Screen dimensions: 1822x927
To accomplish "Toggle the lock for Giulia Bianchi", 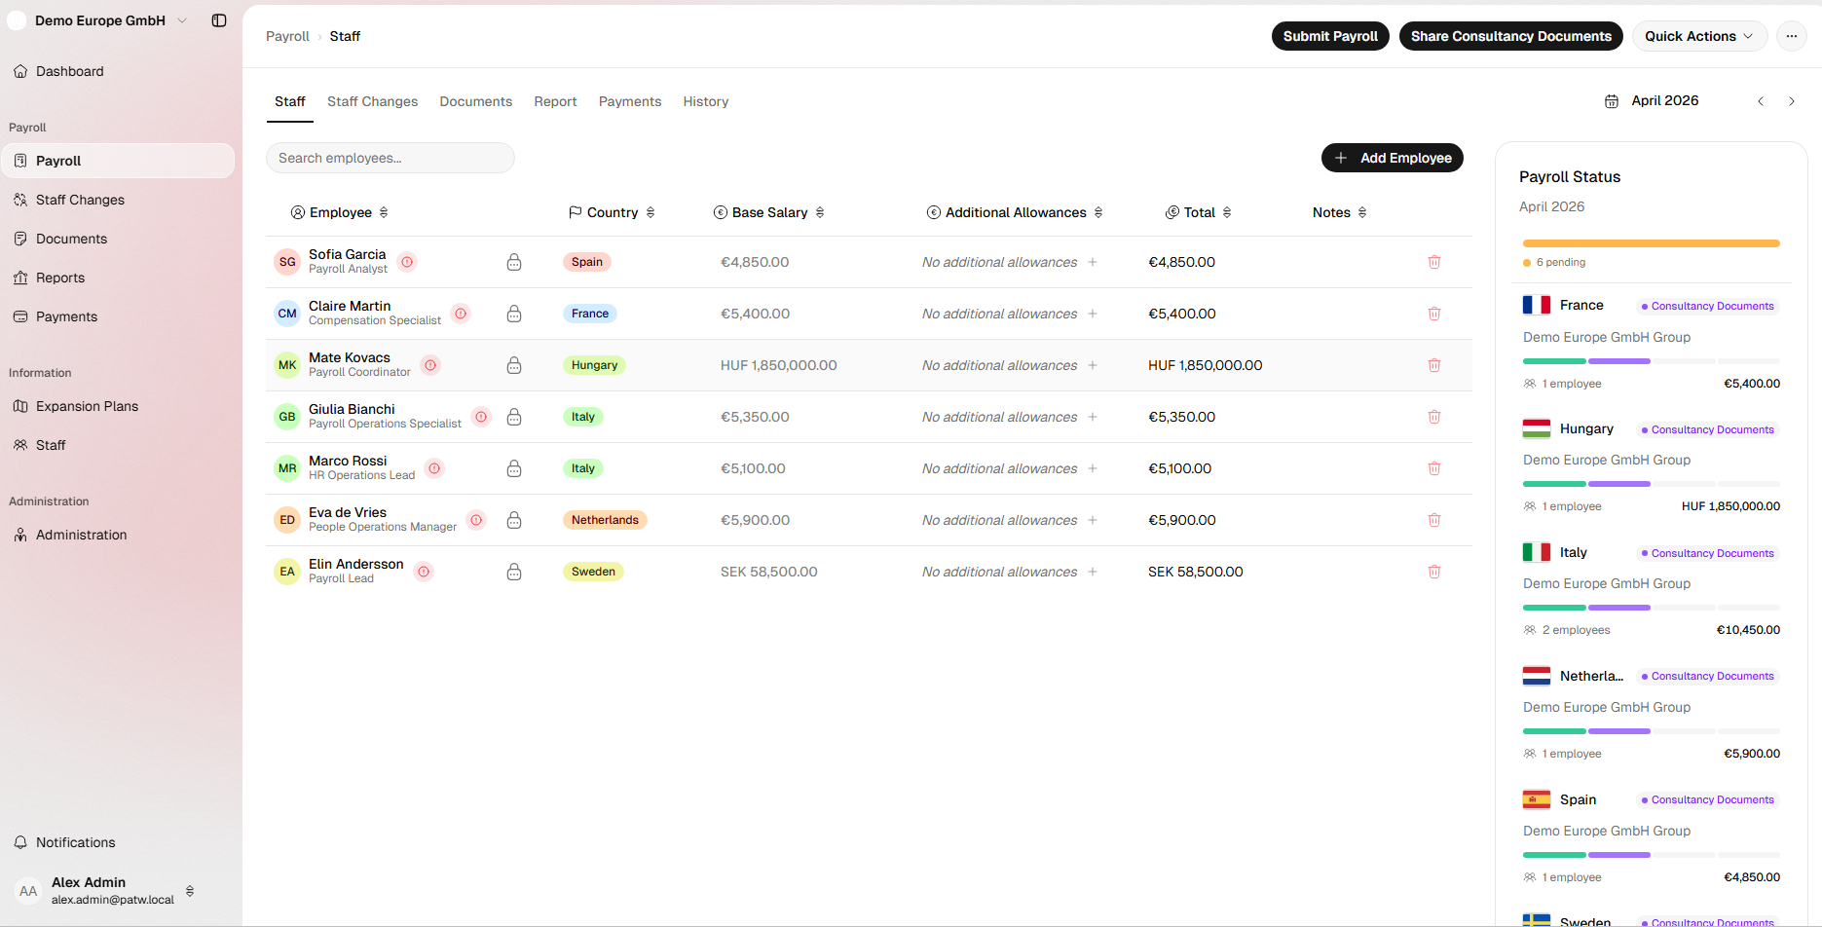I will click(x=514, y=417).
